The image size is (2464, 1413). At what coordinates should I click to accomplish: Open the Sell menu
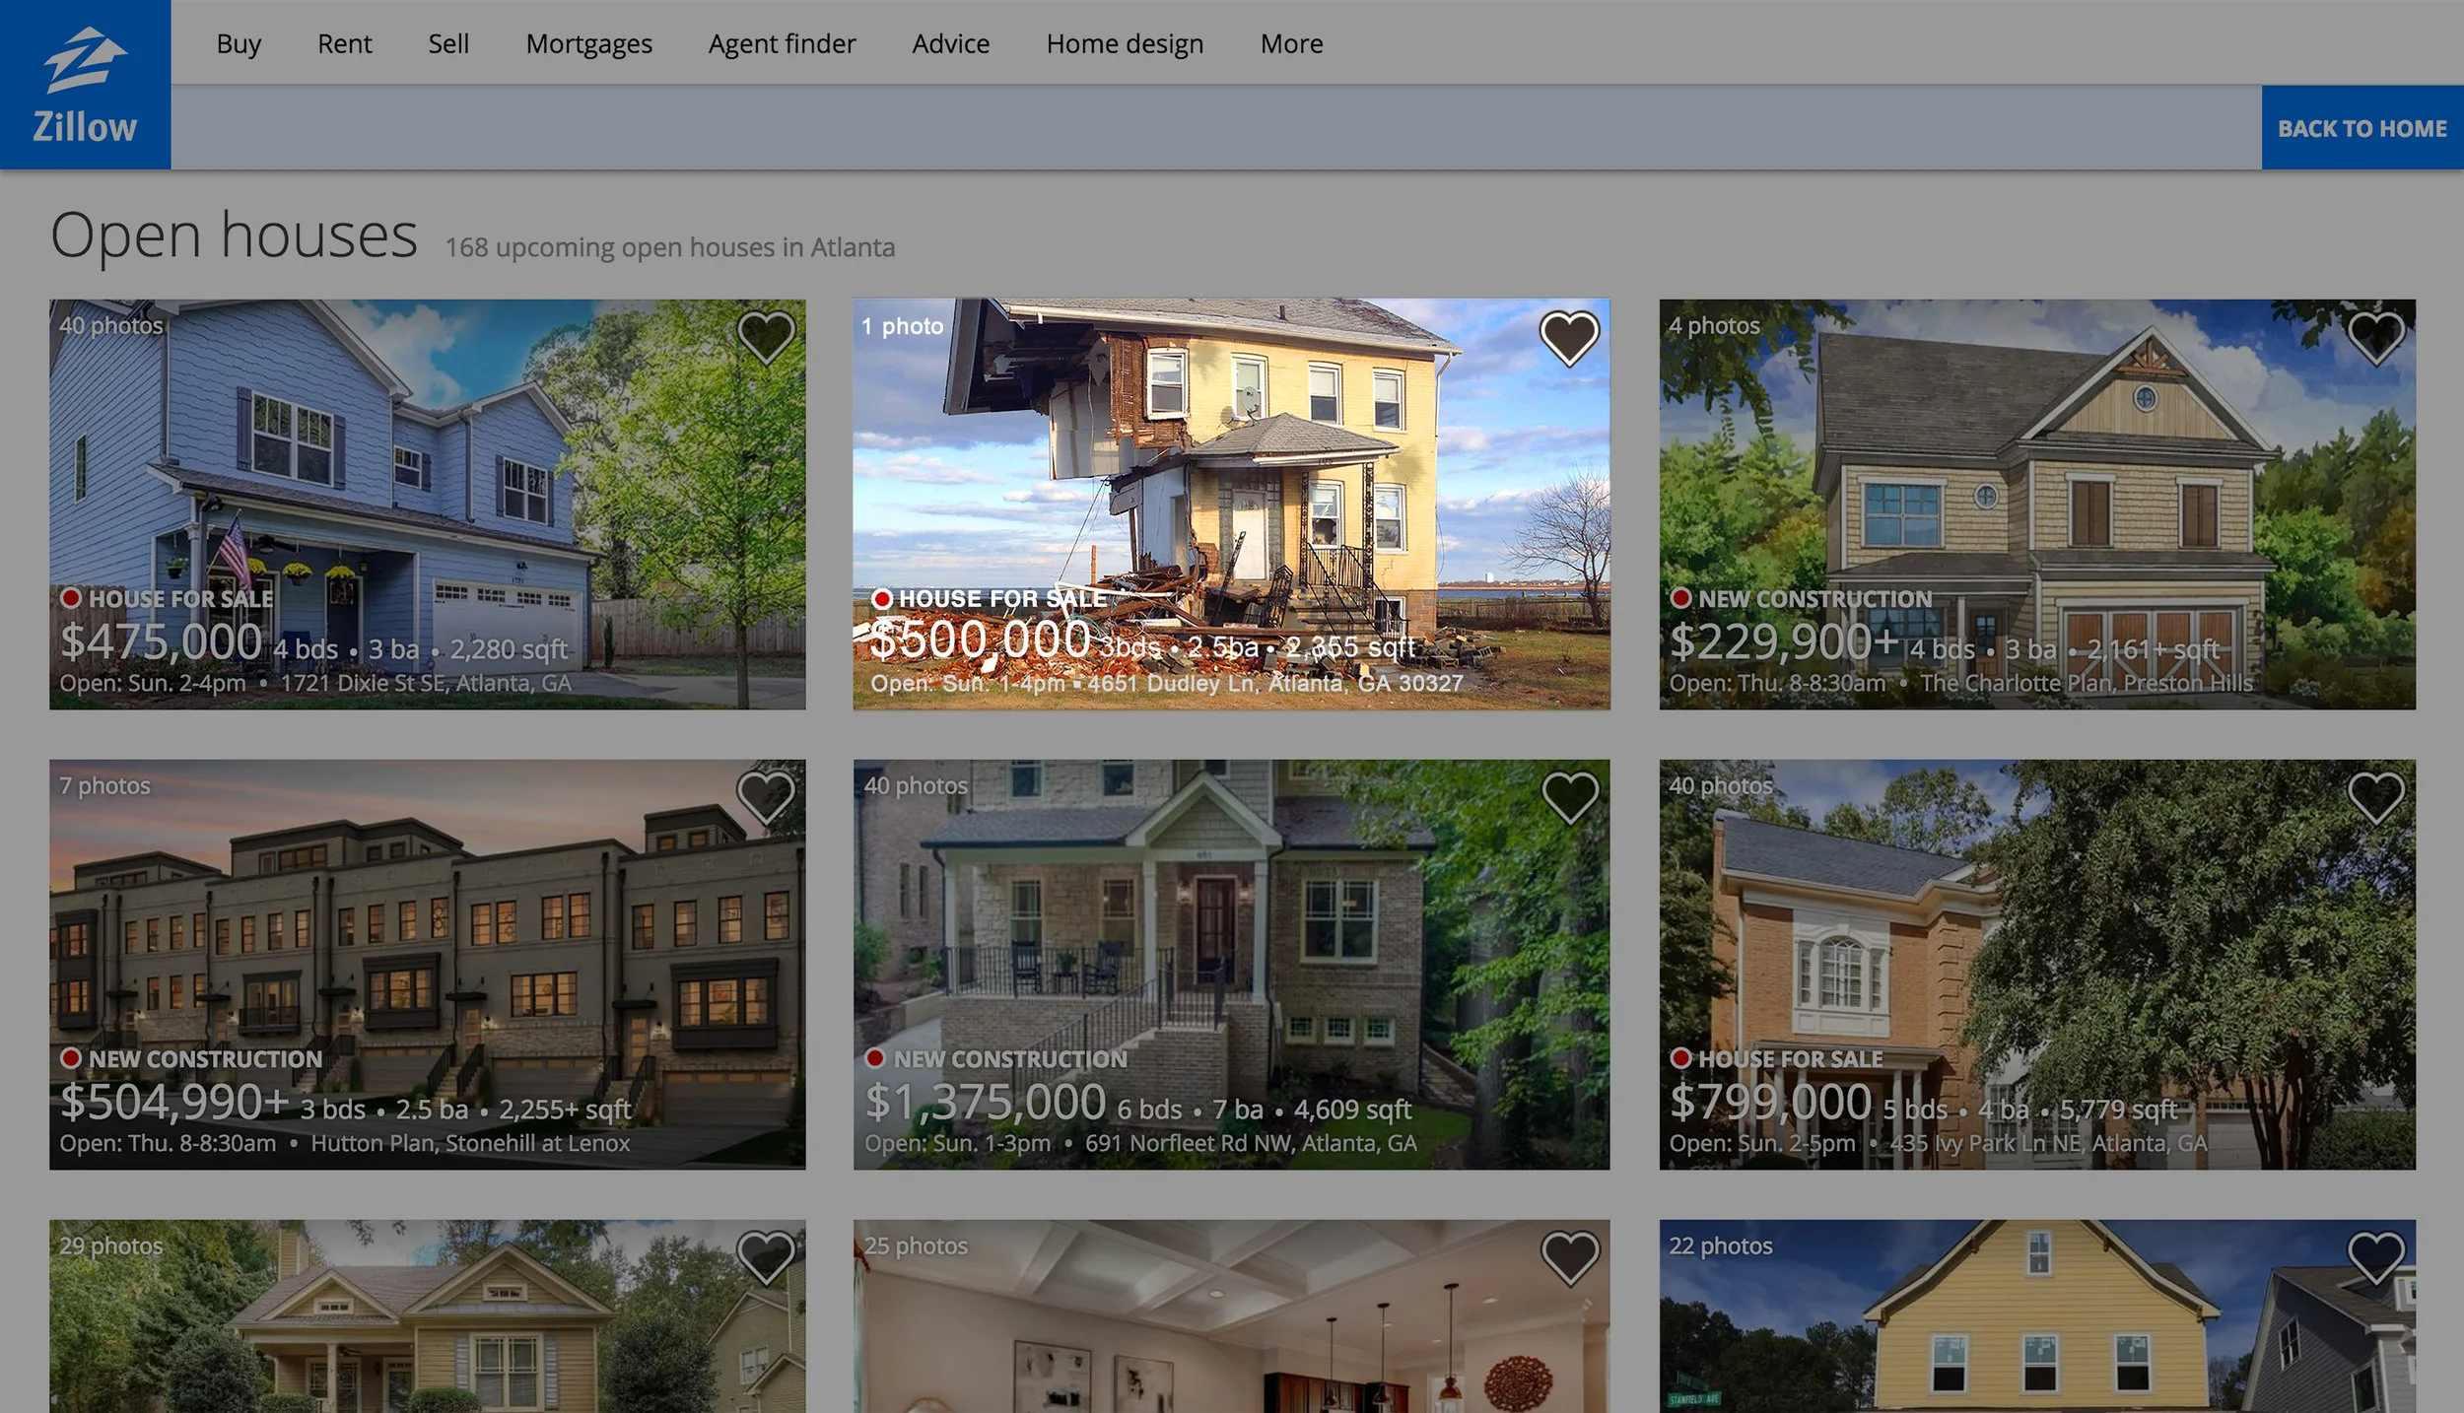[x=448, y=43]
